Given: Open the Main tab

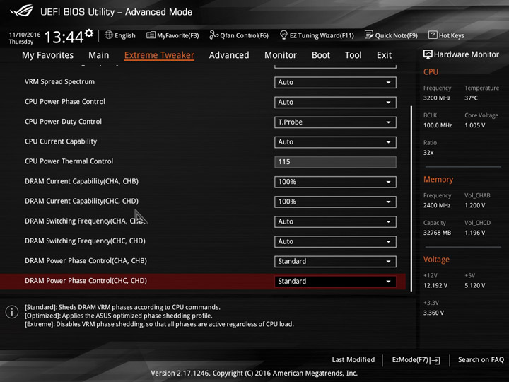Looking at the screenshot, I should point(99,55).
